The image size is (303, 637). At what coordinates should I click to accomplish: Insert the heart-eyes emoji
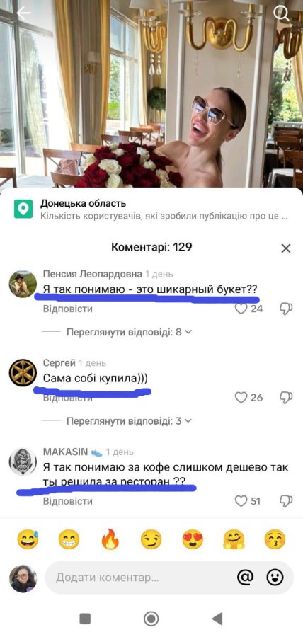coord(193,540)
